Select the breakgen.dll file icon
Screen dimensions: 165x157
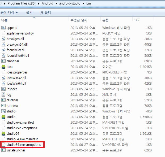[x=3, y=39]
